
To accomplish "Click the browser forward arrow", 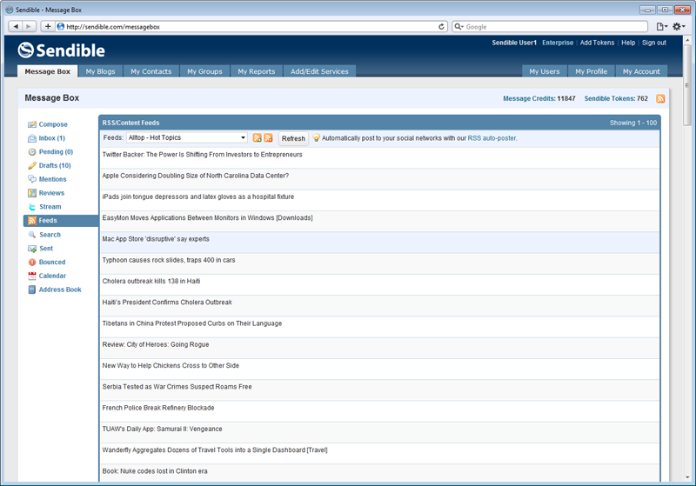I will click(29, 27).
